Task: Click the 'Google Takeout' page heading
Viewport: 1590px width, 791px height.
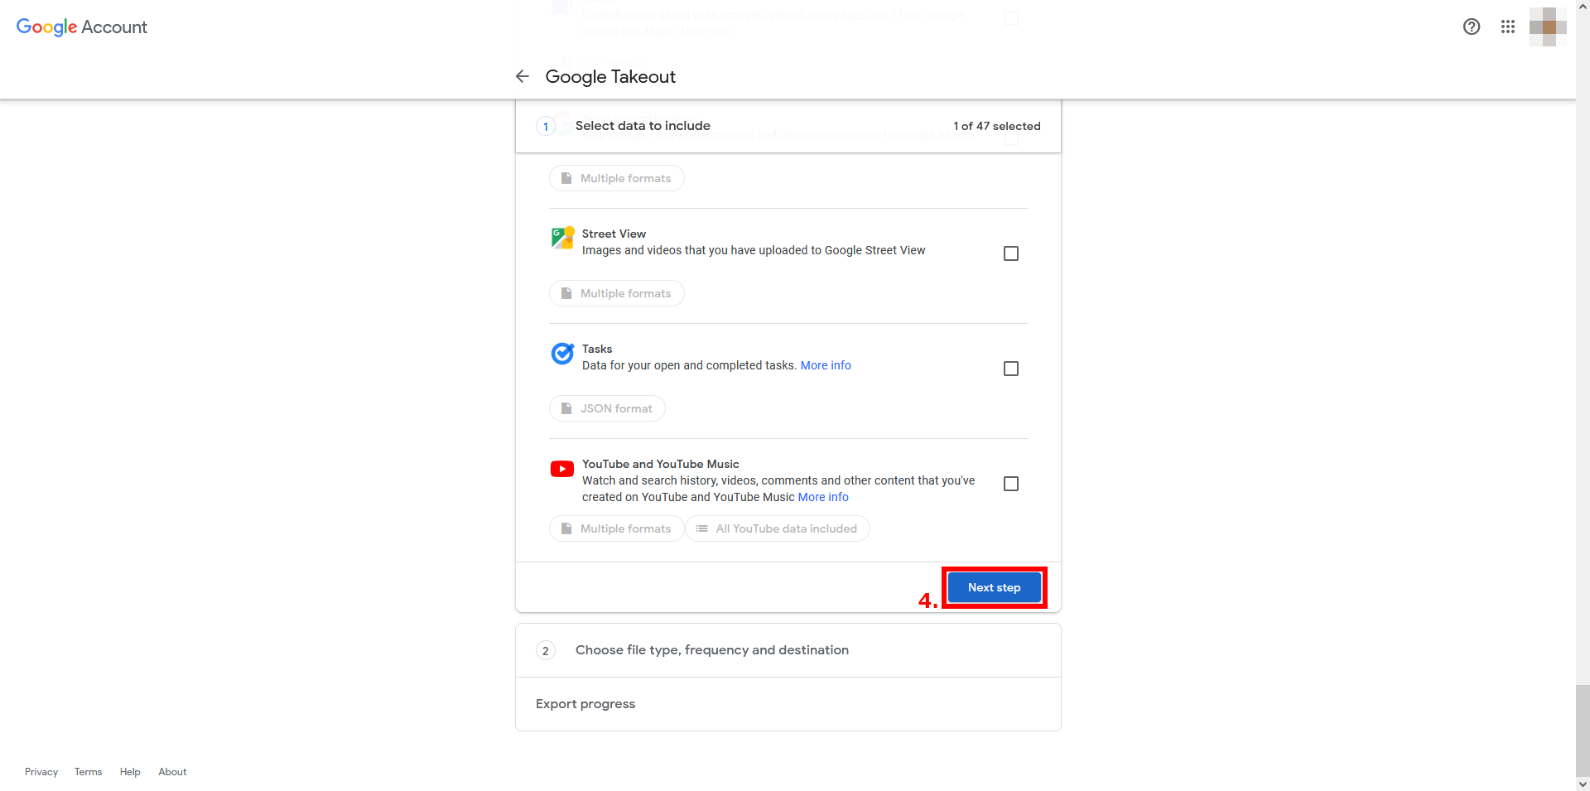Action: [610, 76]
